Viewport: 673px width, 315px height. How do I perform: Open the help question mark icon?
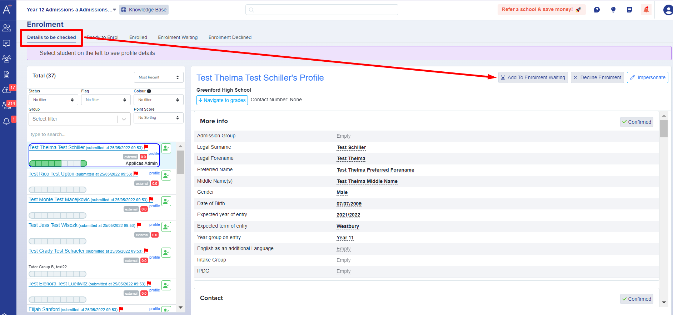click(597, 10)
